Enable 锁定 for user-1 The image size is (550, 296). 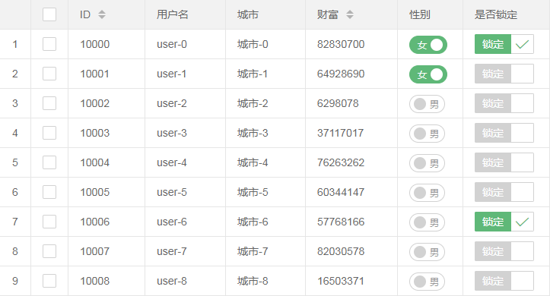pyautogui.click(x=504, y=74)
